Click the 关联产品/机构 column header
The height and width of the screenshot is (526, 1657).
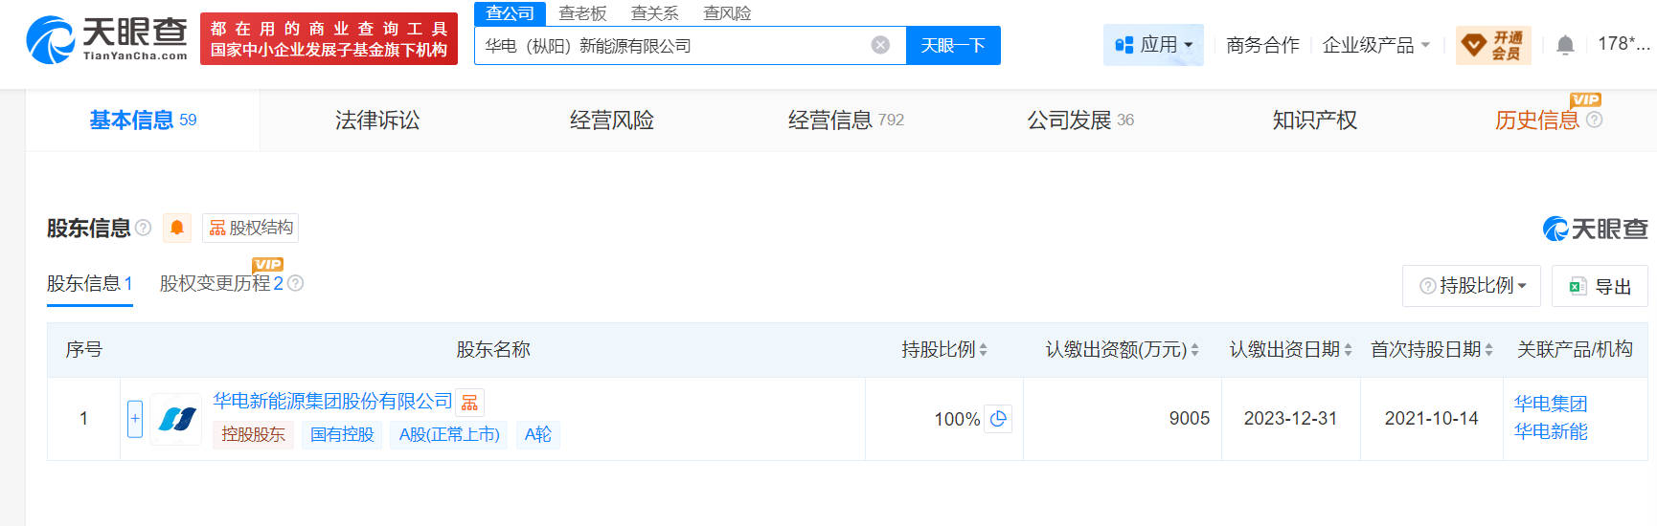coord(1575,349)
